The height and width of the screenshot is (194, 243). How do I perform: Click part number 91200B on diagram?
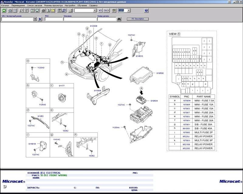coord(94,26)
